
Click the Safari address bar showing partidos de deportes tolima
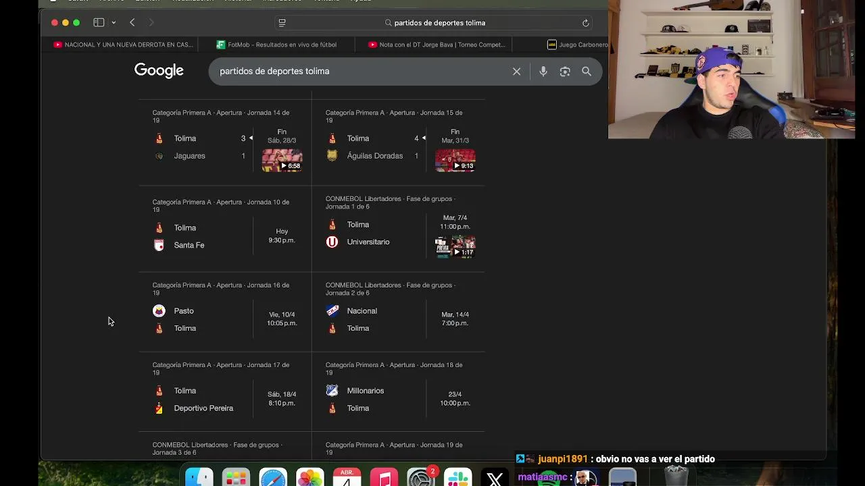435,23
